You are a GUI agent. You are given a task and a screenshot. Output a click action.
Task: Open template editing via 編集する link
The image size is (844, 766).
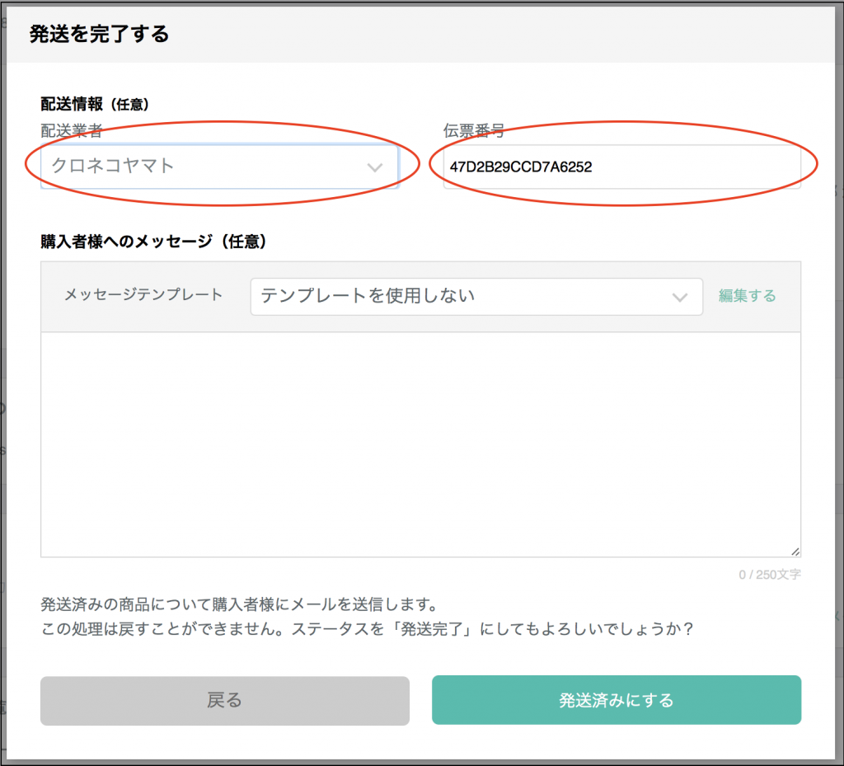pyautogui.click(x=748, y=296)
